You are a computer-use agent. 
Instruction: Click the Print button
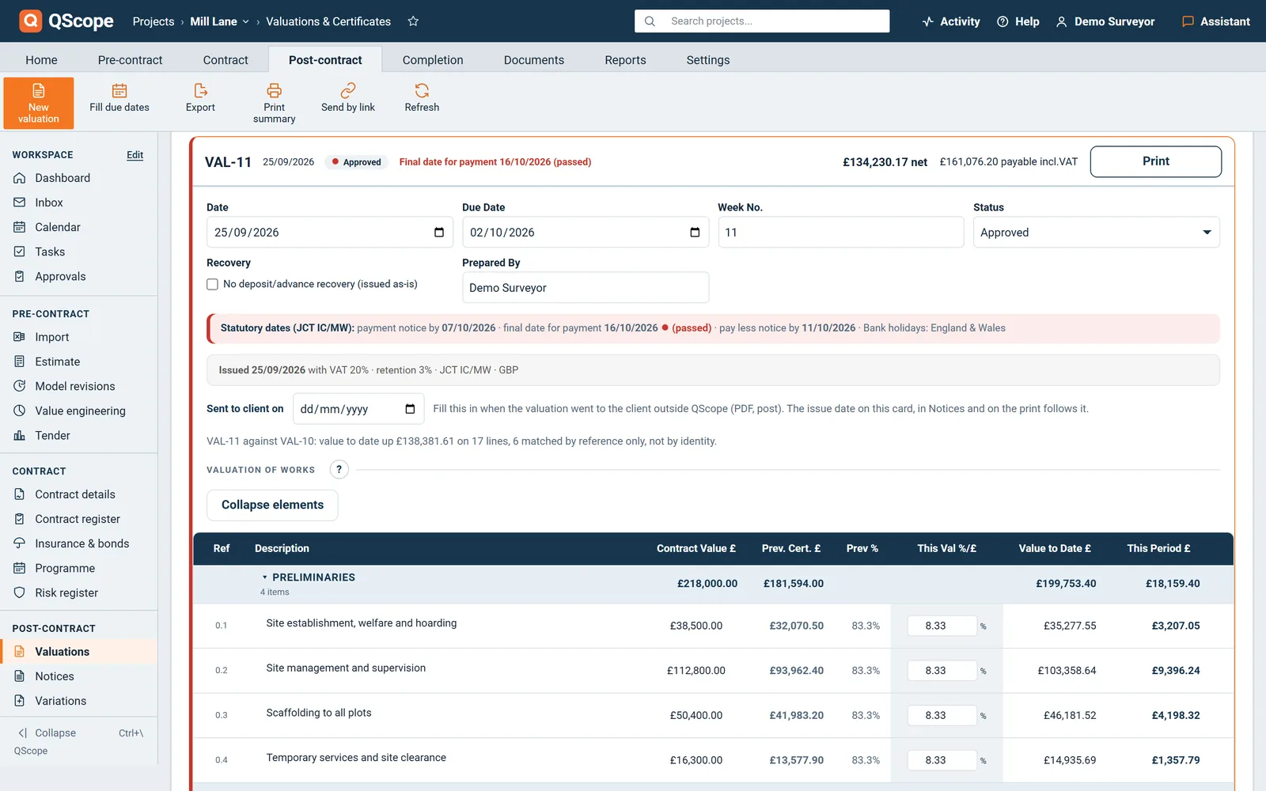point(1155,161)
